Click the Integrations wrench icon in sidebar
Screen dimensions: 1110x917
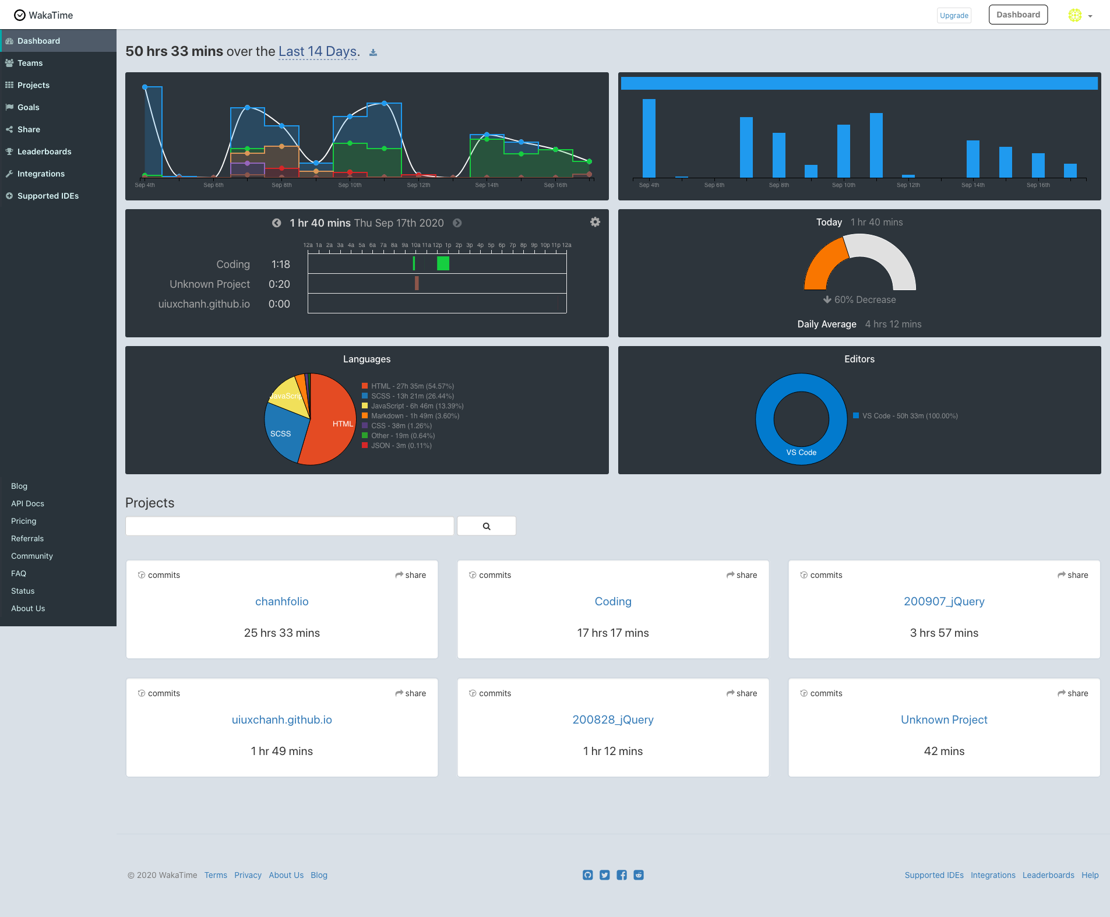(x=9, y=174)
